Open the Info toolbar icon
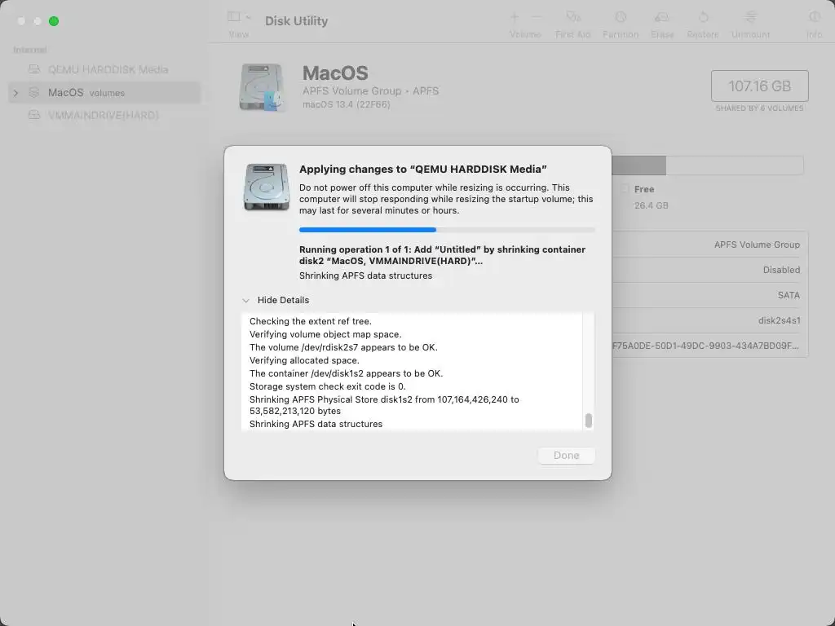 click(x=815, y=17)
